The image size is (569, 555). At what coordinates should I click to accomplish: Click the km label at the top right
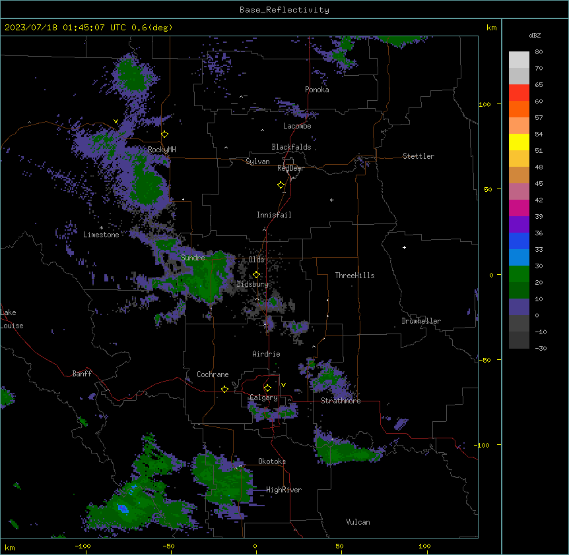[x=492, y=28]
